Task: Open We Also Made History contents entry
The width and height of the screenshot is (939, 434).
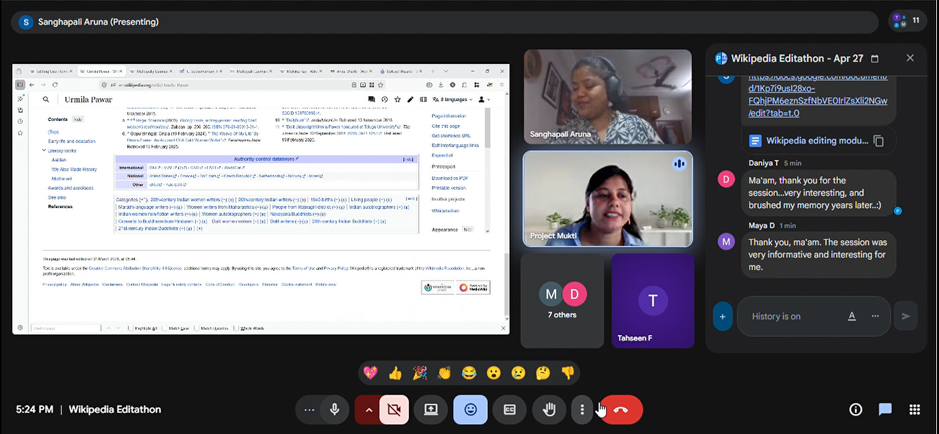Action: pyautogui.click(x=74, y=169)
